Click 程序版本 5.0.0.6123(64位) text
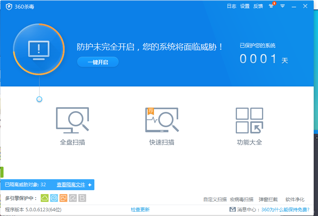The image size is (318, 216). (x=33, y=209)
